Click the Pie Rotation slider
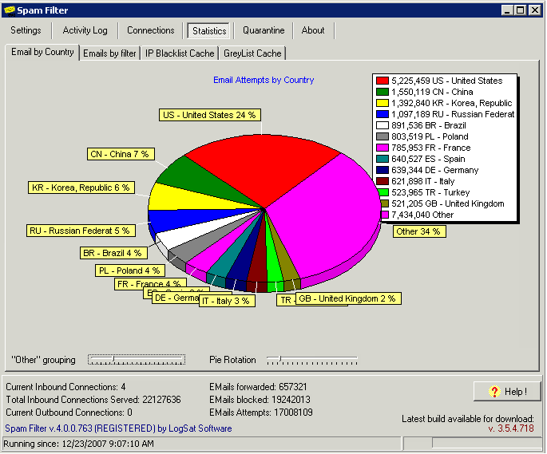Screen dimensions: 547x454 click(x=311, y=360)
